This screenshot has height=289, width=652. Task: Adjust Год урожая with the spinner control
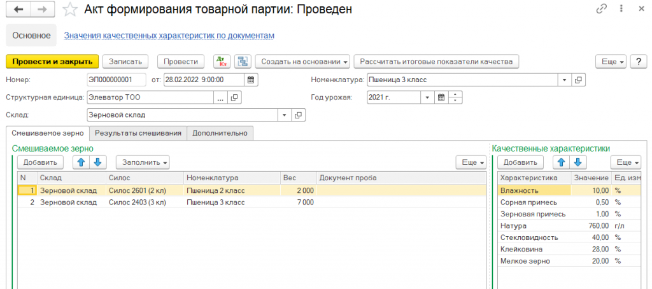(456, 97)
